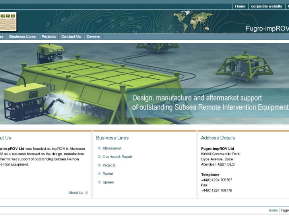This screenshot has width=289, height=216.
Task: Open the Aftermarket business line link
Action: point(112,148)
